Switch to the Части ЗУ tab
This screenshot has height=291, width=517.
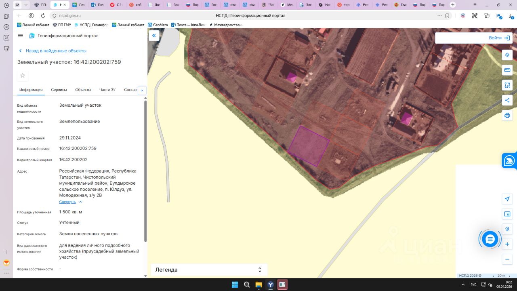click(107, 90)
